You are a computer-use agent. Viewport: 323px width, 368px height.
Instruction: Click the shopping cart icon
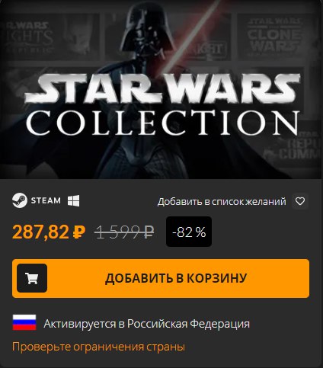[32, 278]
